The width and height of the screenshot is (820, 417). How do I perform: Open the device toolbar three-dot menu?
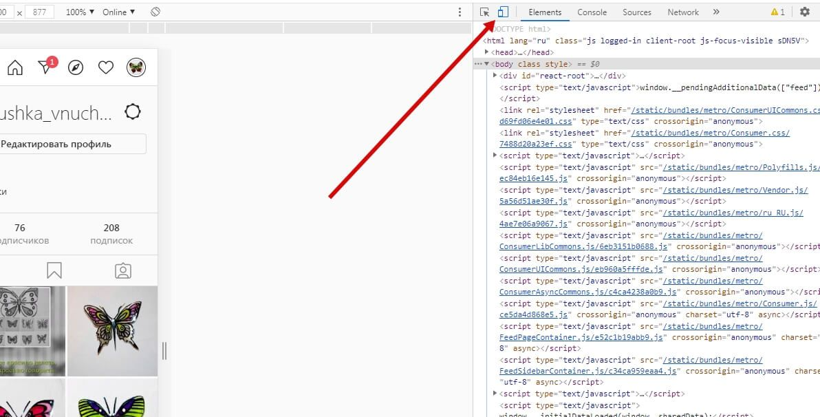tap(460, 12)
